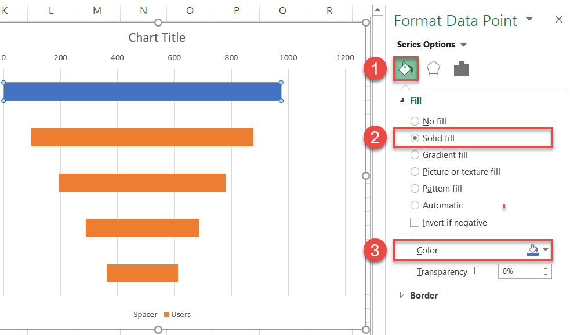Increase transparency with the up spinner arrow
570x335 pixels.
tap(546, 268)
